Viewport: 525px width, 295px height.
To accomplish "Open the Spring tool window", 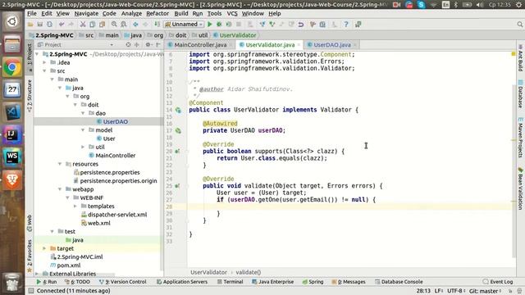I will pos(313,282).
